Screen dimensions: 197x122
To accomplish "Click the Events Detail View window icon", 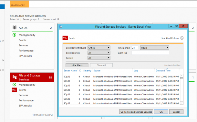I will tap(61, 26).
